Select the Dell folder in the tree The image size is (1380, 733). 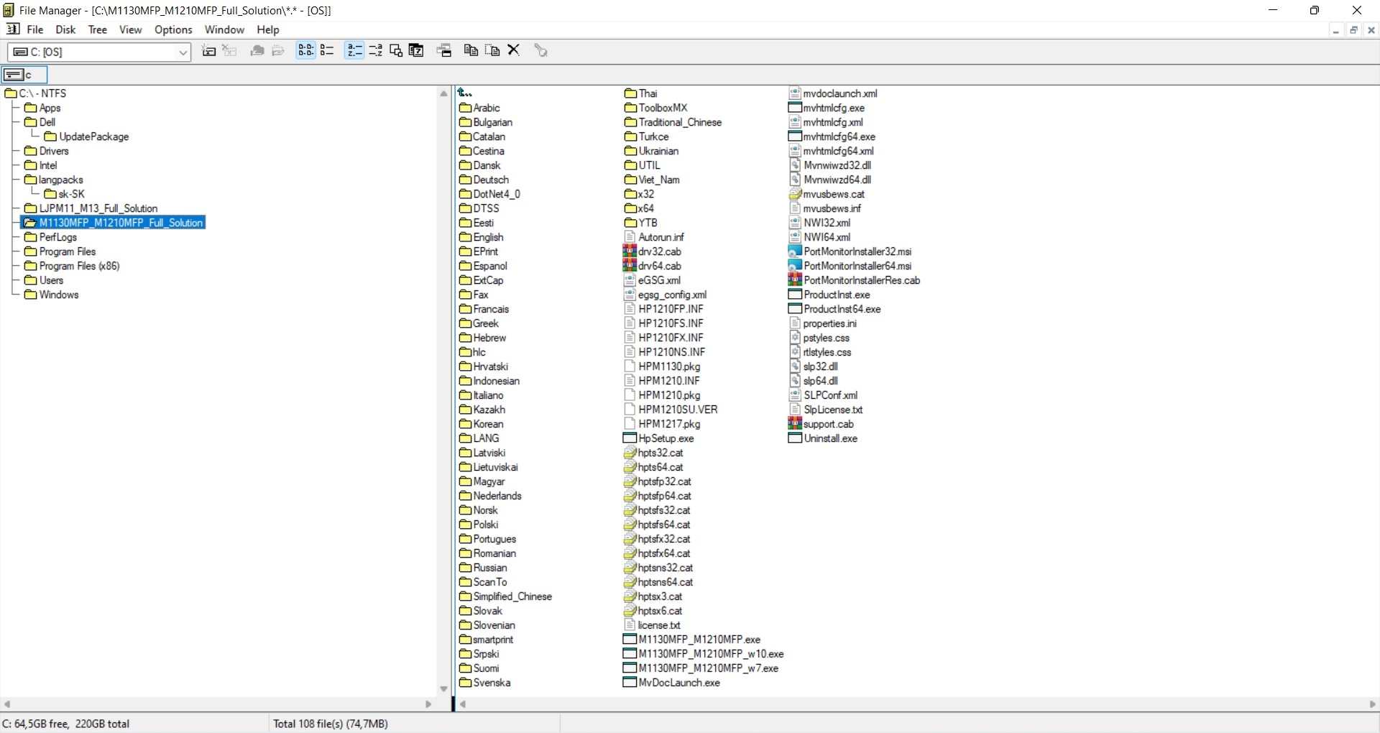pos(47,122)
